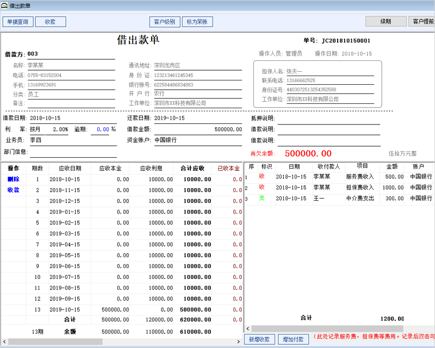This screenshot has height=348, width=435.
Task: Click the 单号 value JC201810150001
Action: coord(346,41)
